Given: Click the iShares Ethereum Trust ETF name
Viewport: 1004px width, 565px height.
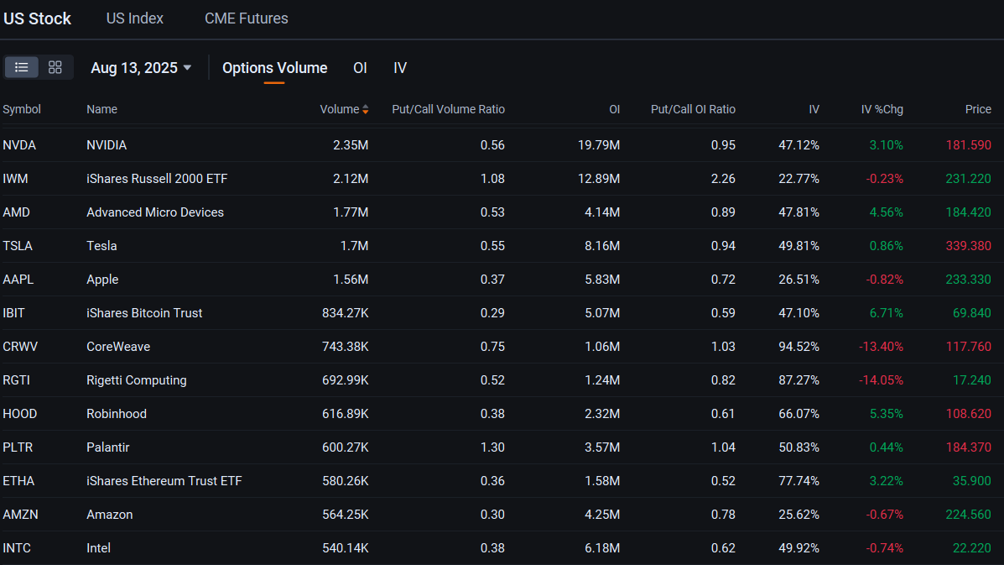Looking at the screenshot, I should 164,481.
